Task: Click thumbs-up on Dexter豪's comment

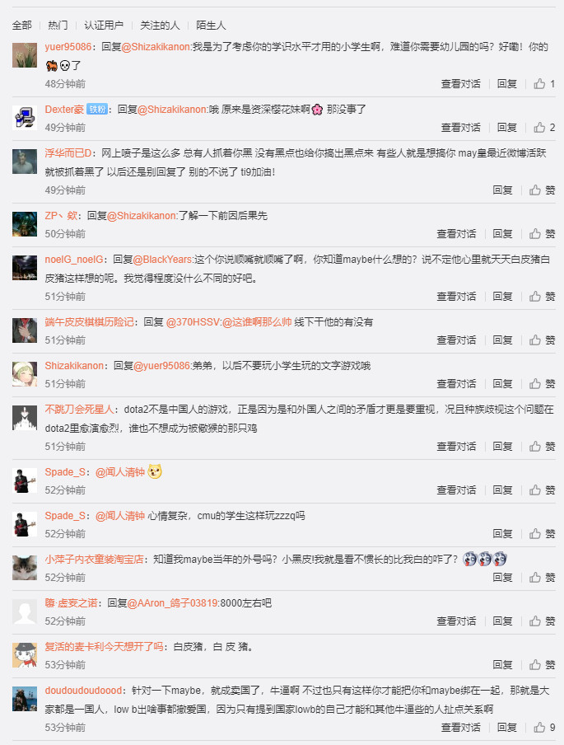Action: coord(539,128)
